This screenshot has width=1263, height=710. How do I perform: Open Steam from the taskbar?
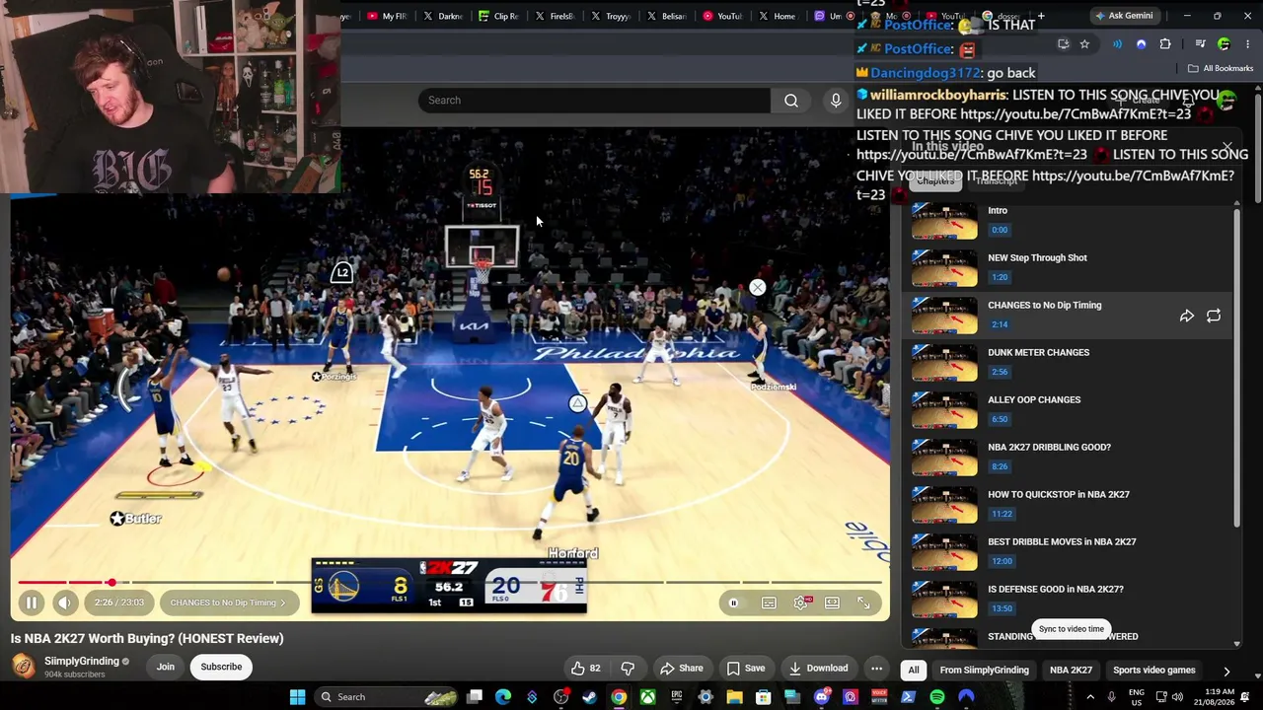point(589,697)
